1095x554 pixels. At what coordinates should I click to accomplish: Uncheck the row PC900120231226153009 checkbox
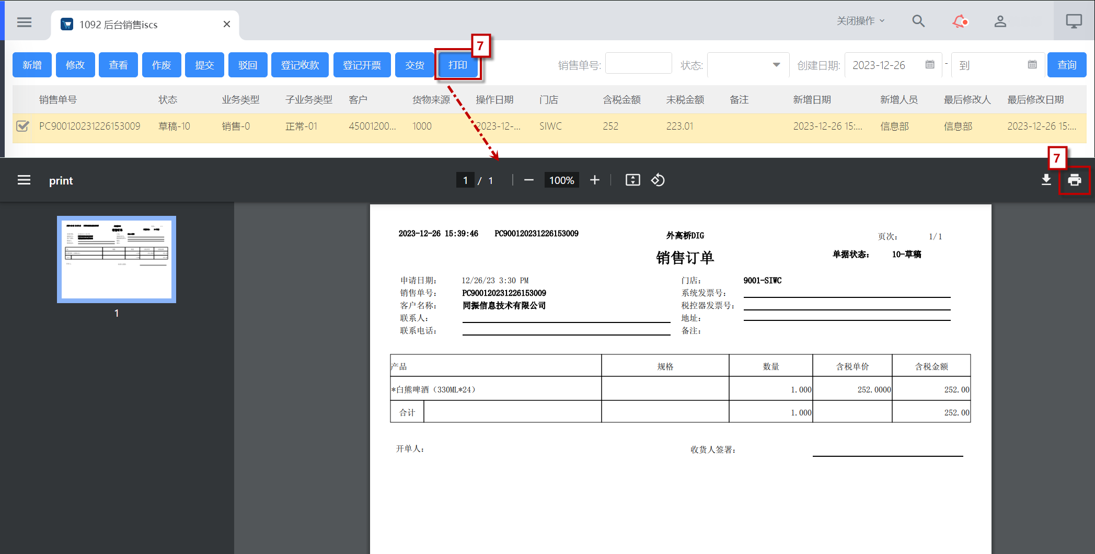[x=22, y=126]
